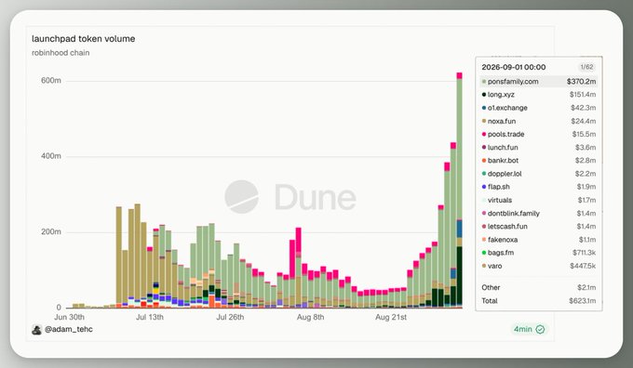Click the Aug 21st x-axis label
Image resolution: width=633 pixels, height=368 pixels.
point(391,317)
